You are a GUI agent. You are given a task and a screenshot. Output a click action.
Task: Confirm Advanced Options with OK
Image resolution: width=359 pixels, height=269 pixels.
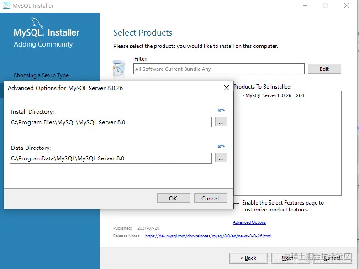pos(174,198)
